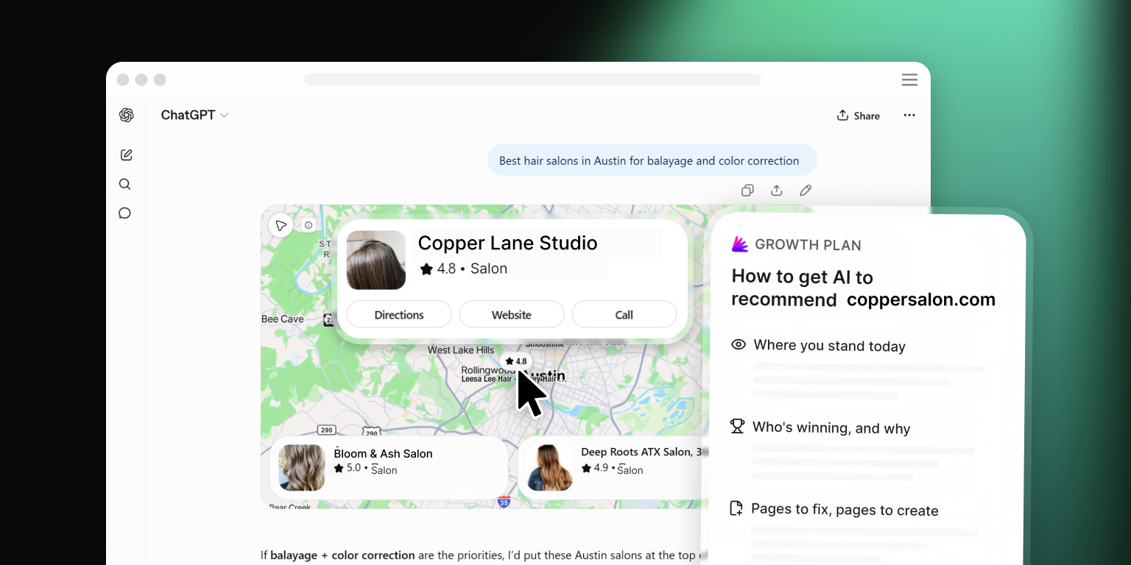This screenshot has height=565, width=1131.
Task: Click the Share button
Action: coord(859,116)
